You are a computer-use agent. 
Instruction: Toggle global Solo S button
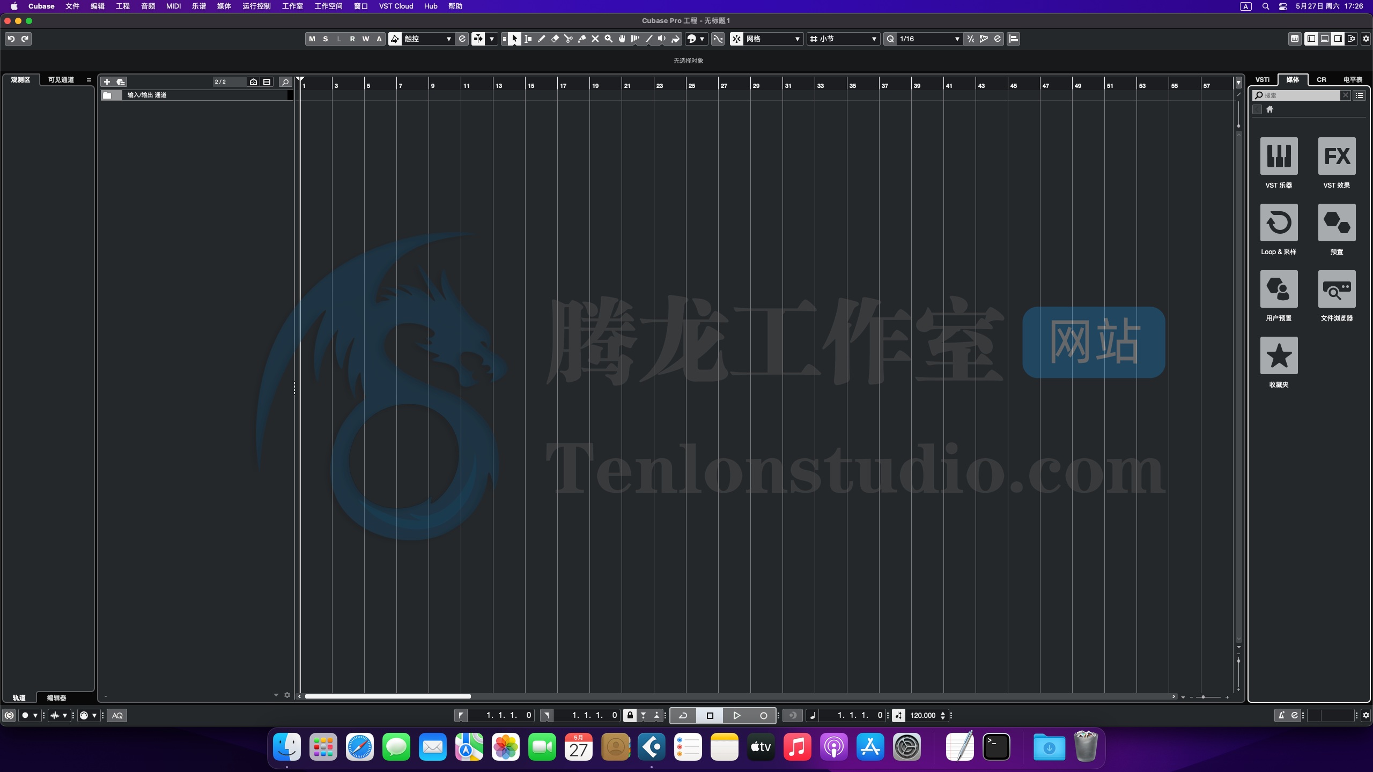click(x=326, y=39)
